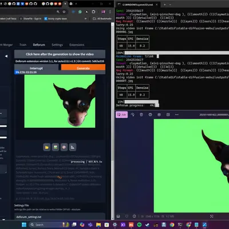Click the orange Generate button
Image resolution: width=229 pixels, height=229 pixels.
[x=83, y=68]
